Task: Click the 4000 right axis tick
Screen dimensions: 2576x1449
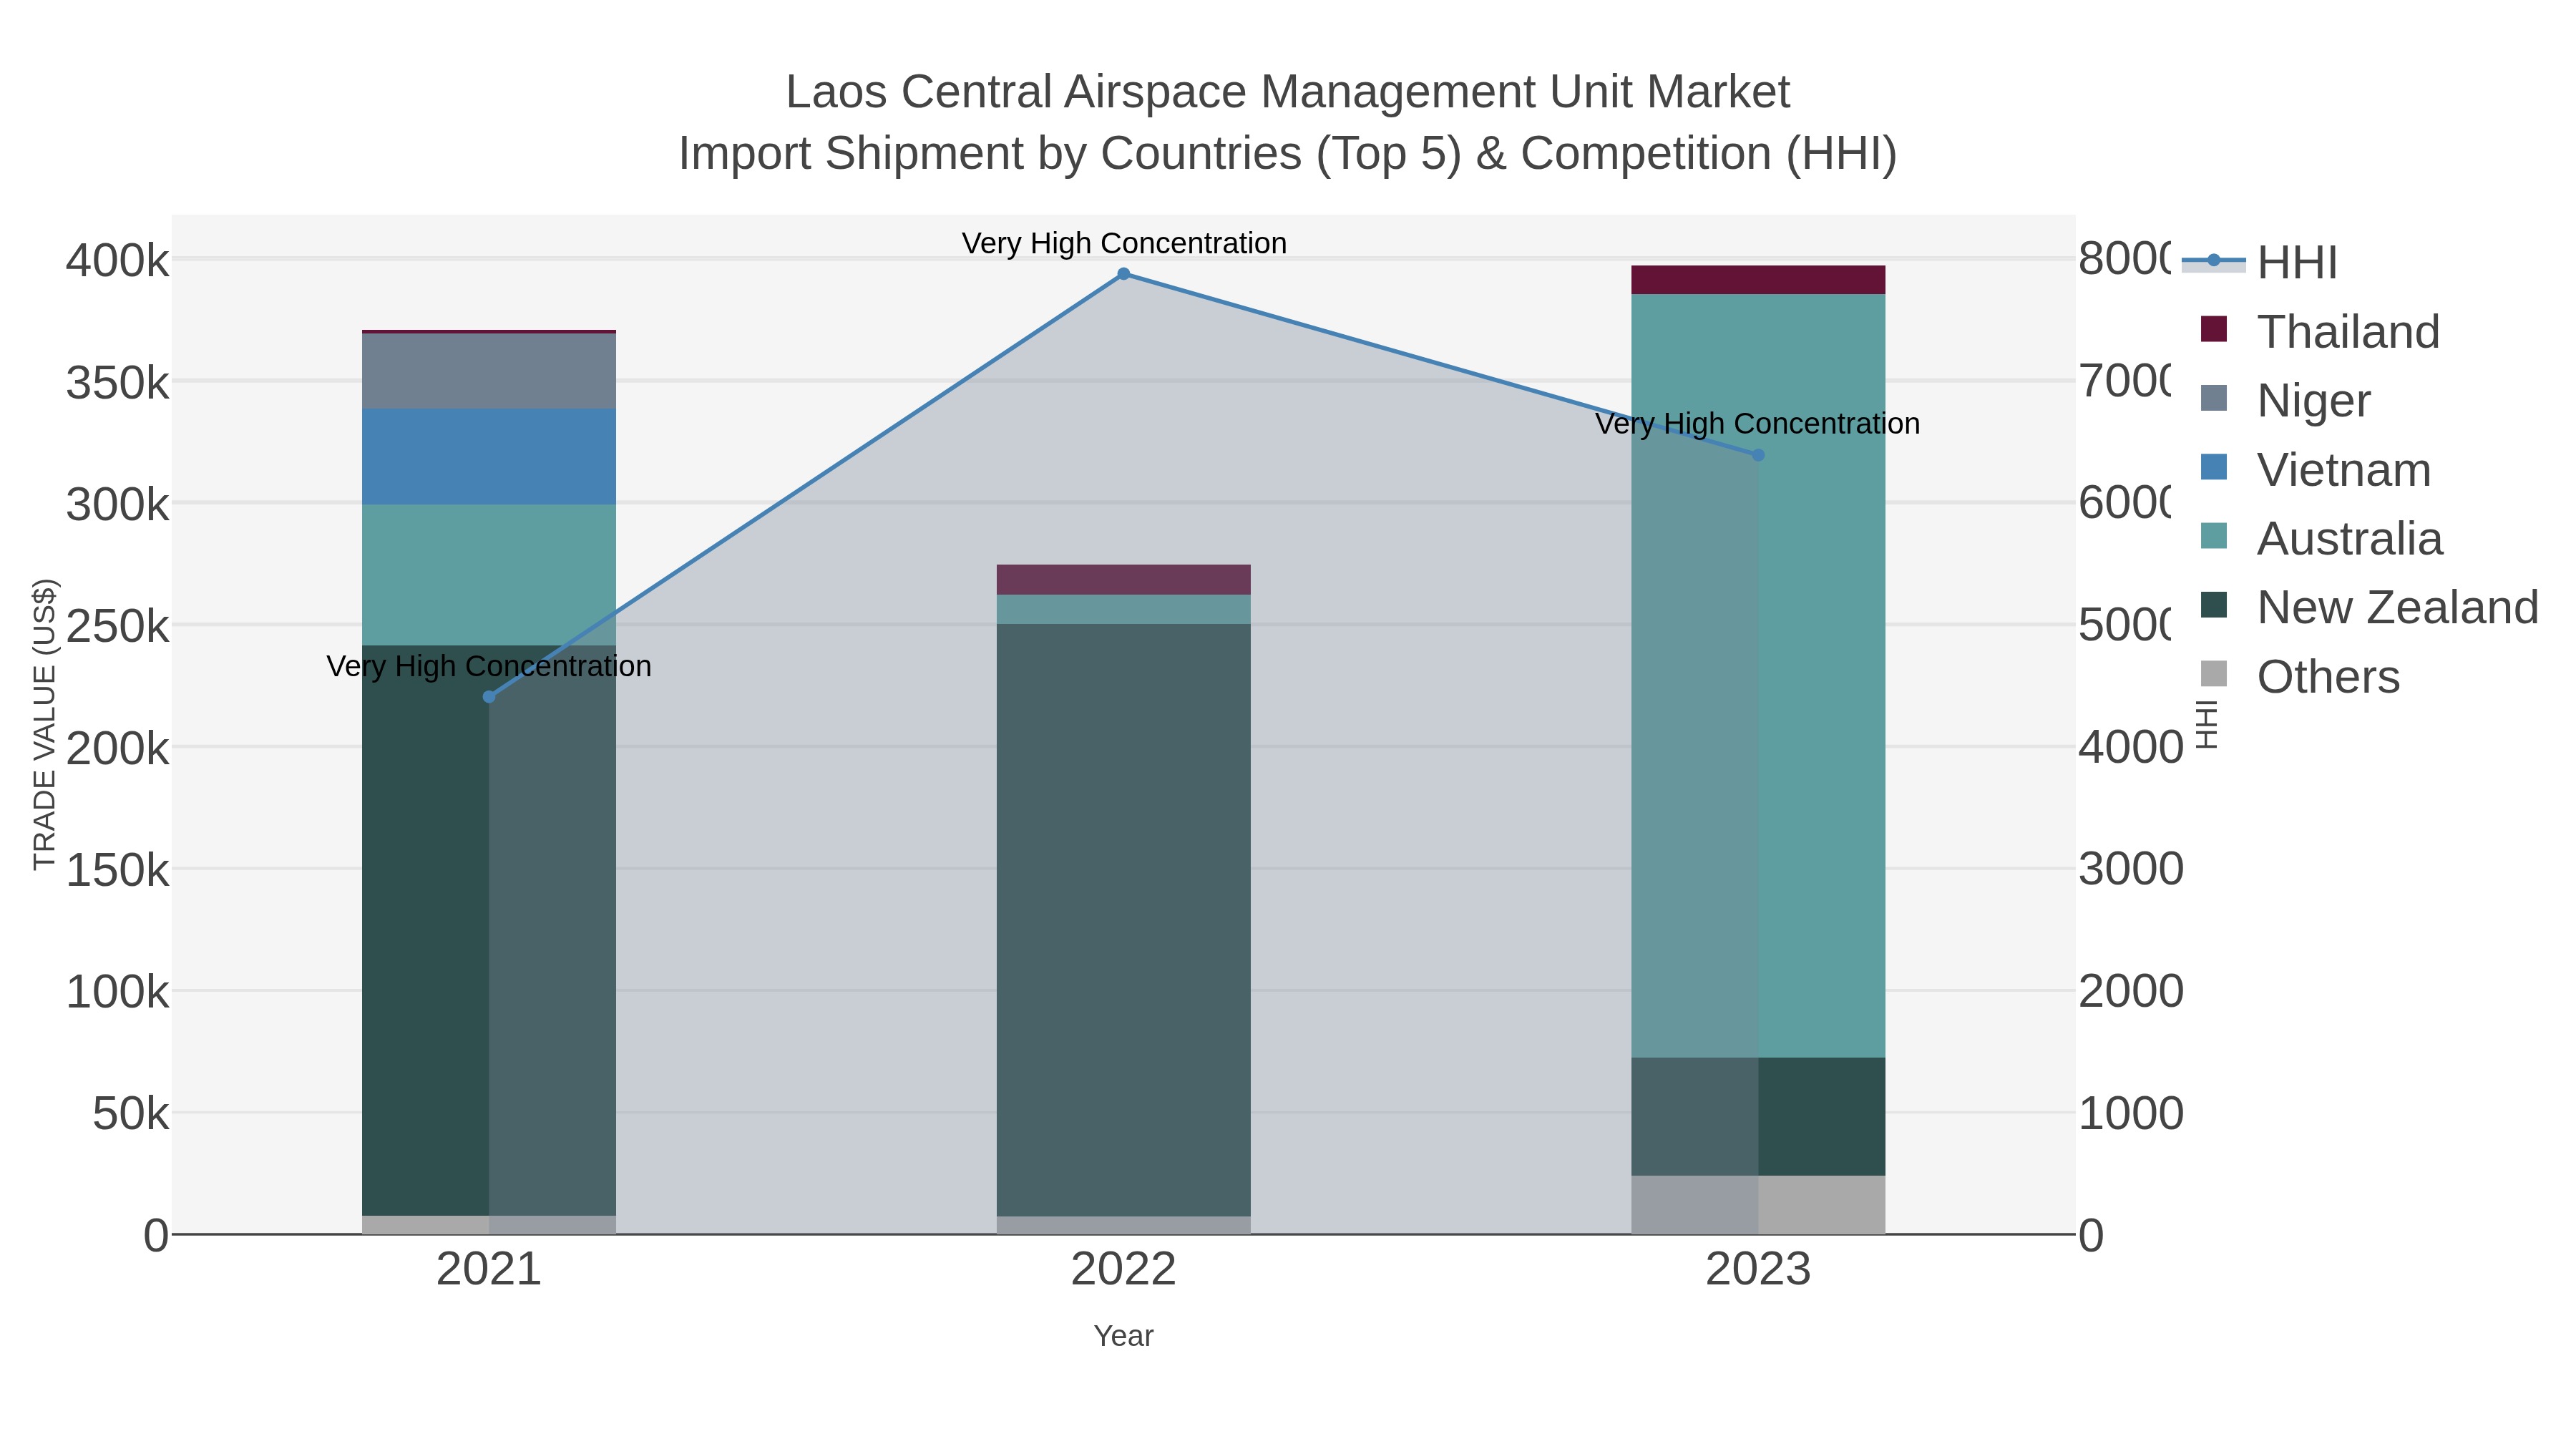Action: tap(2131, 747)
